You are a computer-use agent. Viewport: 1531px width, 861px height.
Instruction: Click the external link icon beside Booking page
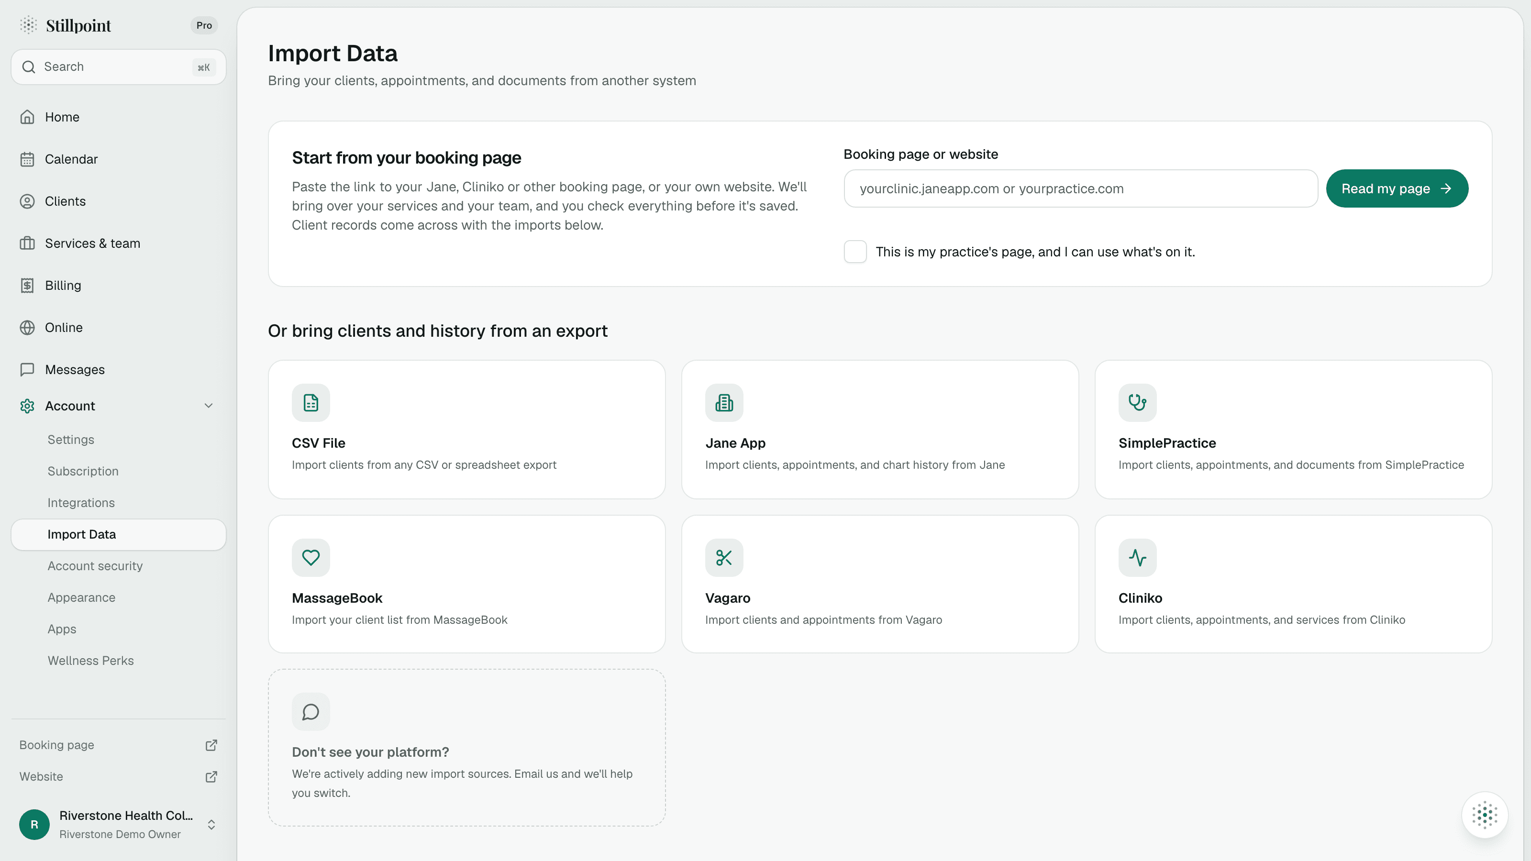[211, 745]
